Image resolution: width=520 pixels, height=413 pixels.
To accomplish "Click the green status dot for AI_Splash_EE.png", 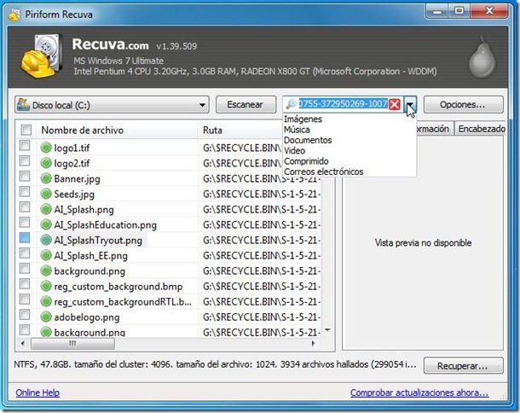I will click(46, 255).
